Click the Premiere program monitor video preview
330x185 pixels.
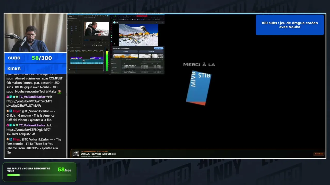point(97,29)
